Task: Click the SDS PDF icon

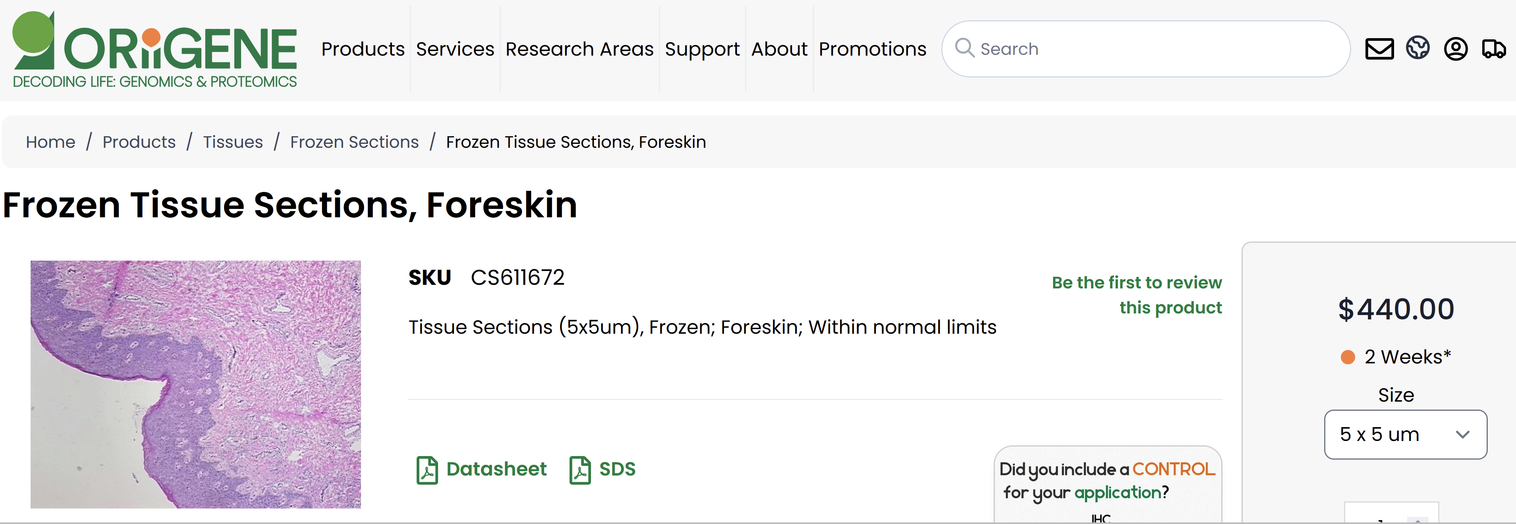Action: pyautogui.click(x=580, y=470)
